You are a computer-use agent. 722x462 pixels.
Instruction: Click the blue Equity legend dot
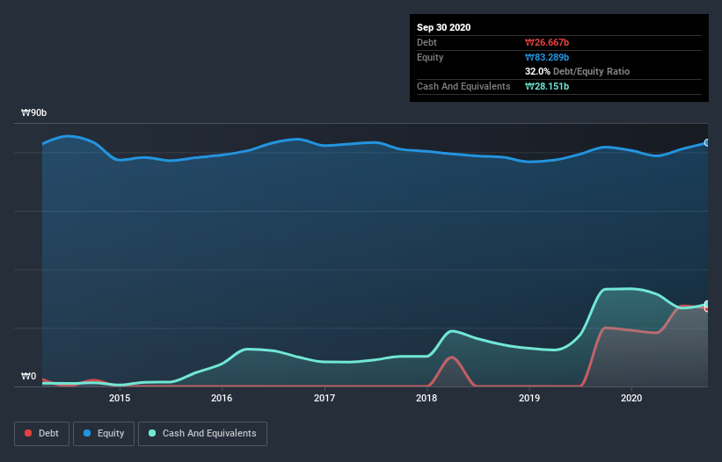point(87,433)
